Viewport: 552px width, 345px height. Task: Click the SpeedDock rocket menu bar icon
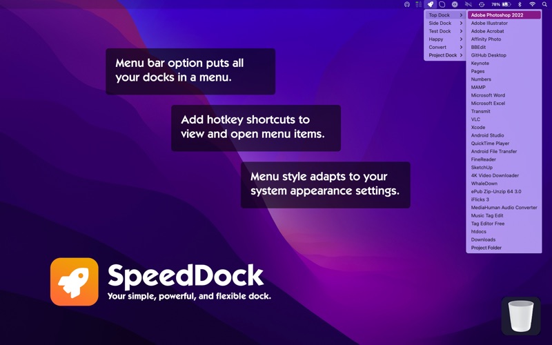tap(430, 4)
